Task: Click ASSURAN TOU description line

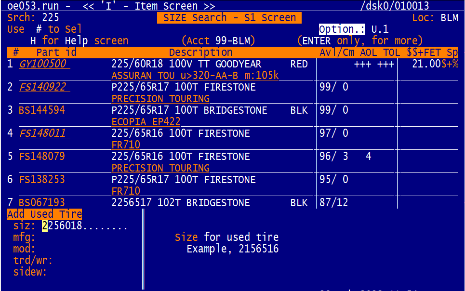Action: click(195, 76)
